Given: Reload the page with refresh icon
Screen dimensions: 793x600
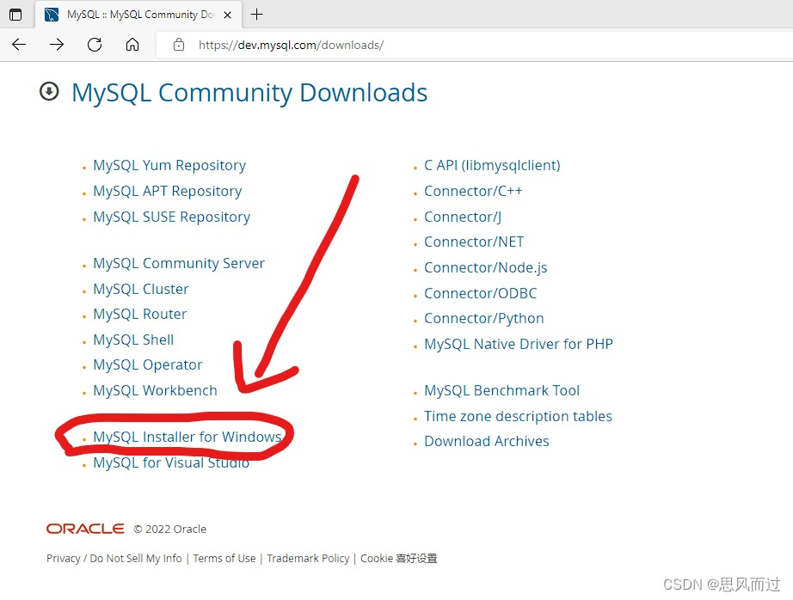Looking at the screenshot, I should pos(95,45).
